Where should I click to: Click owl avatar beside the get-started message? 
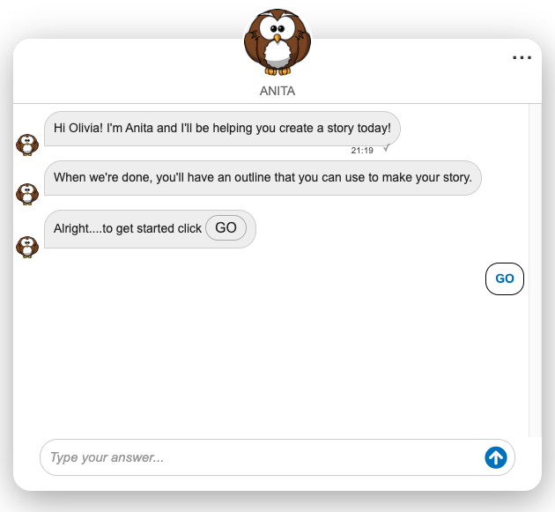pyautogui.click(x=27, y=246)
